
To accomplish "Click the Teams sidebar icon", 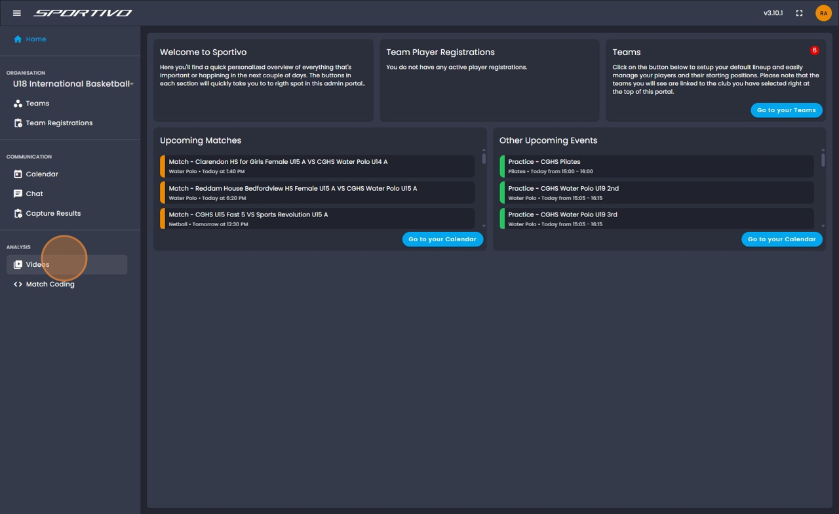I will point(18,104).
